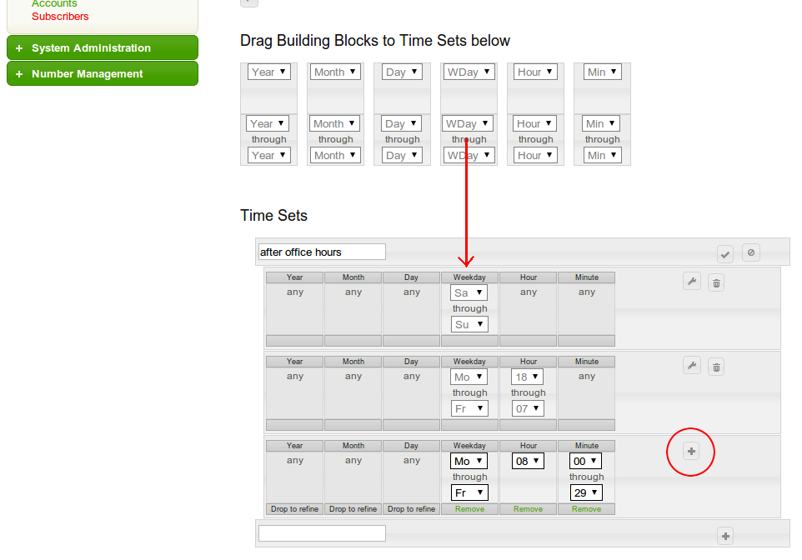Open the disabled Fr weekday dropdown in the second period
The image size is (802, 560).
point(469,408)
